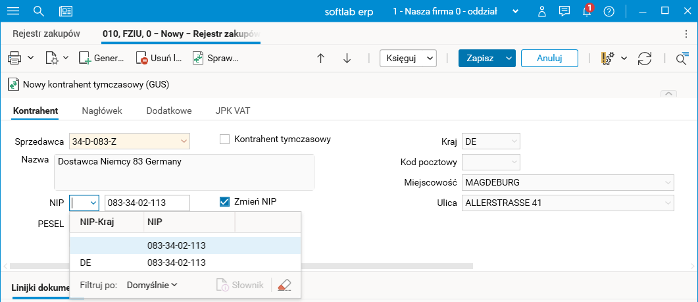
Task: Open the JPK VAT tab
Action: coord(232,111)
